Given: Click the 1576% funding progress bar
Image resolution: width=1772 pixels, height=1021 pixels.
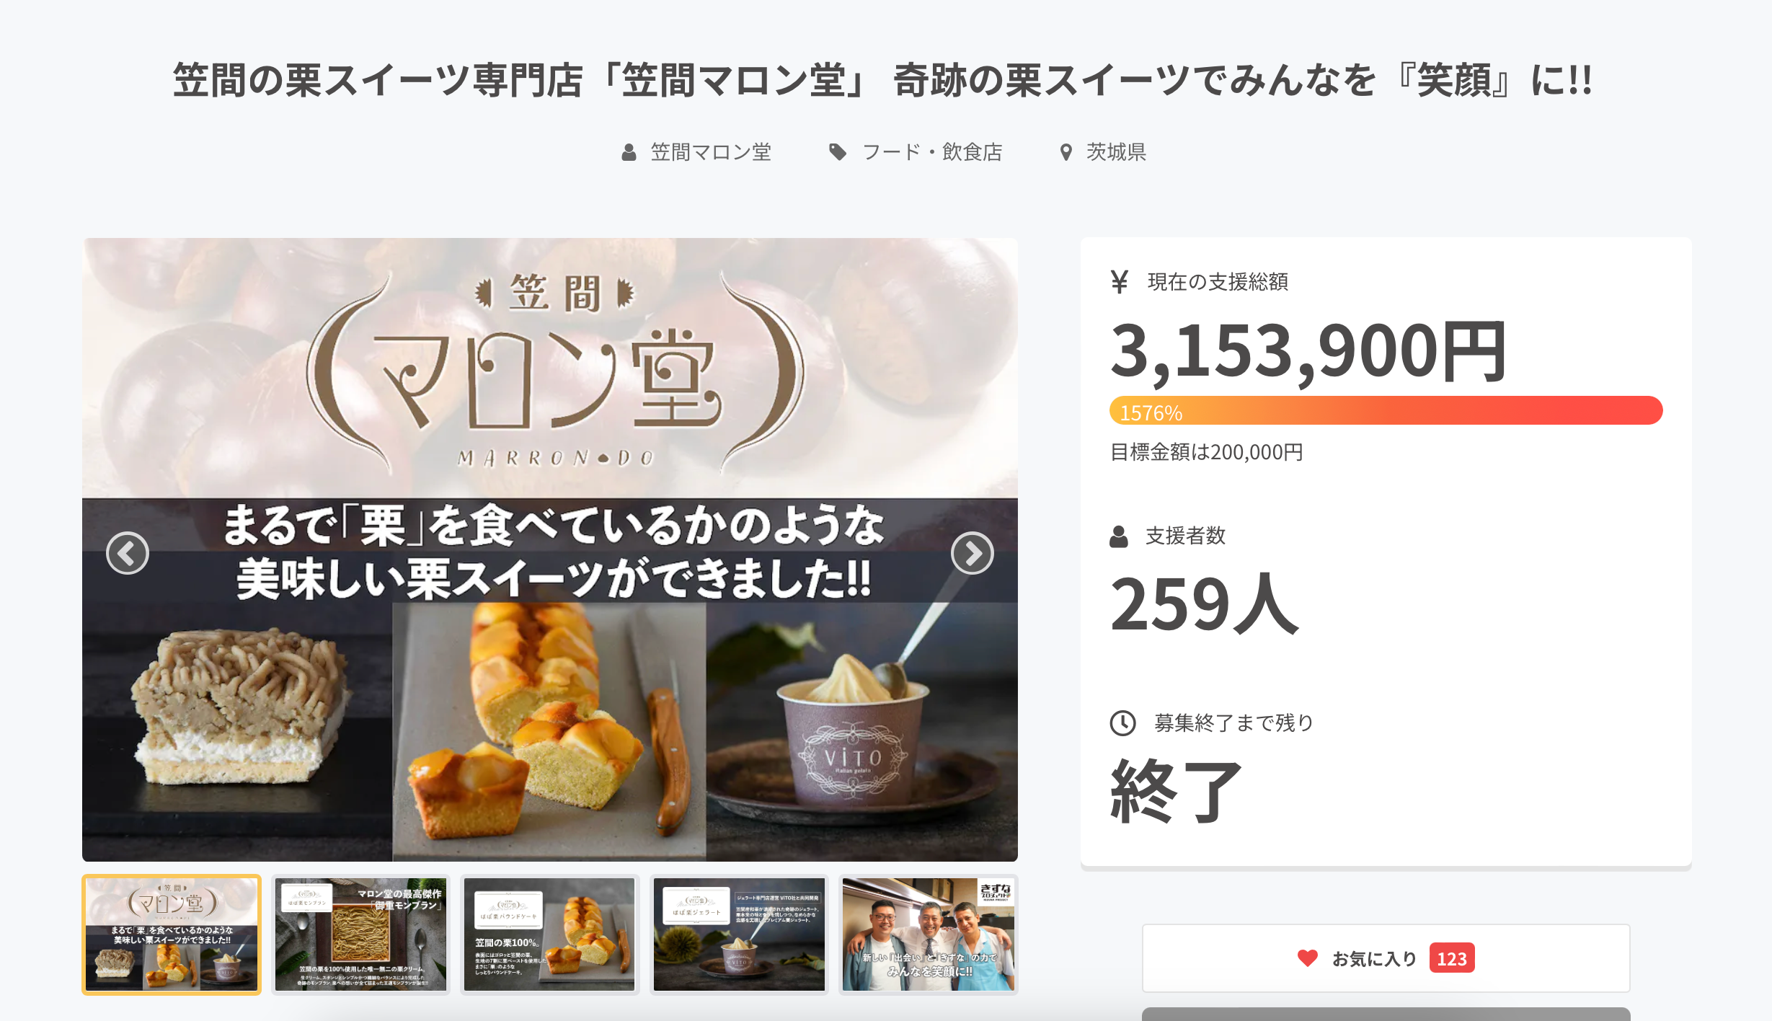Looking at the screenshot, I should click(x=1386, y=411).
